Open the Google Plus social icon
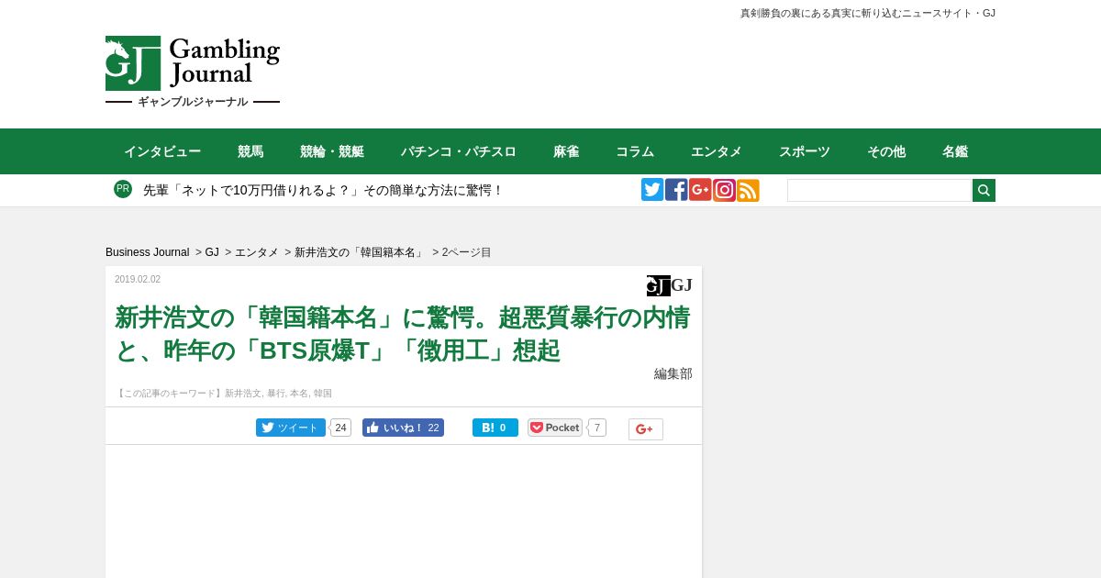This screenshot has width=1101, height=578. (700, 190)
